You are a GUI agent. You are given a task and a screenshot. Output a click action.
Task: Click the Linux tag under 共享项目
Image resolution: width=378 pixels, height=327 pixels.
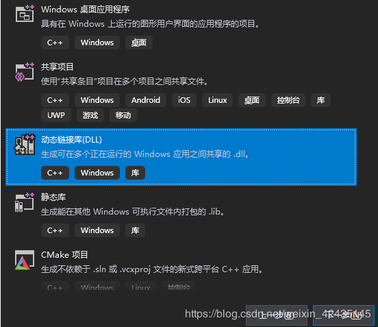(x=218, y=100)
